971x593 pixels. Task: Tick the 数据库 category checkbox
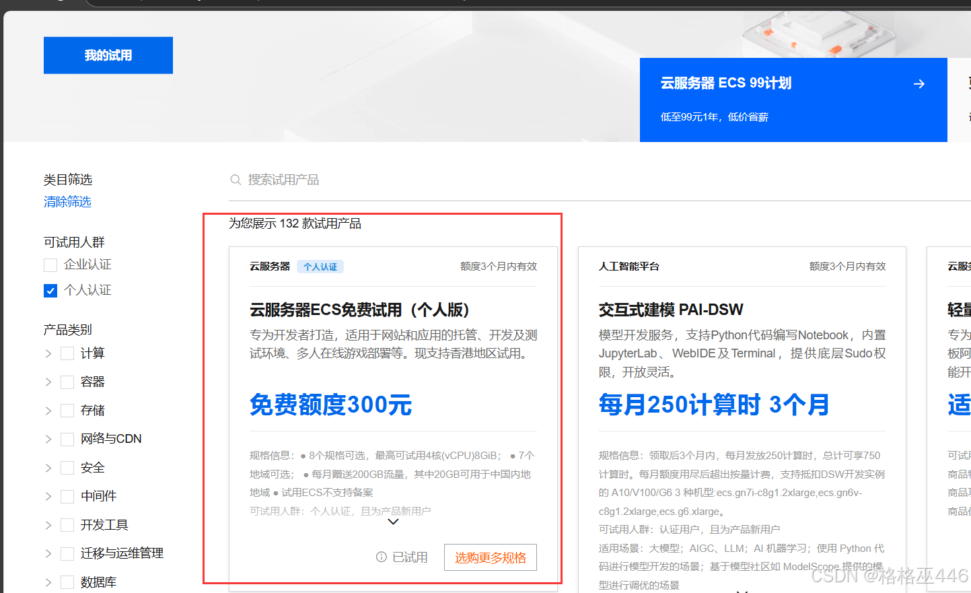click(67, 582)
